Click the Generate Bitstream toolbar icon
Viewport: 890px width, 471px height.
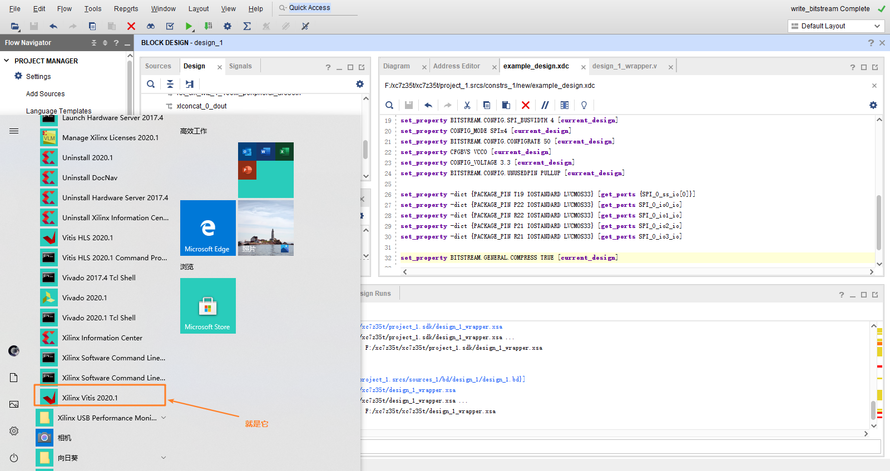pyautogui.click(x=208, y=26)
